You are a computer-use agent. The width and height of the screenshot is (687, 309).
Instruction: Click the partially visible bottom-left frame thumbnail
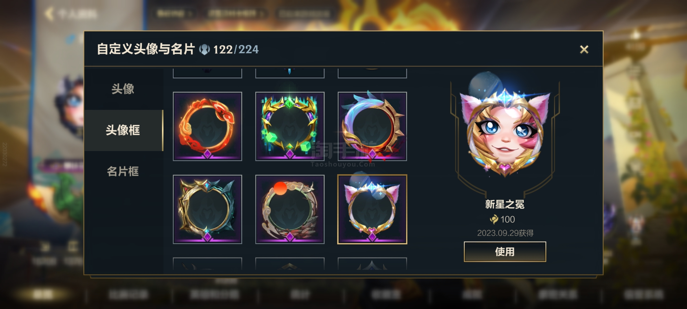[x=207, y=264]
